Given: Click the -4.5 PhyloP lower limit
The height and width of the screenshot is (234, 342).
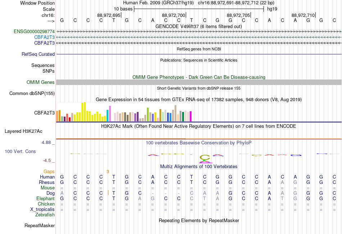Looking at the screenshot, I should tap(47, 161).
